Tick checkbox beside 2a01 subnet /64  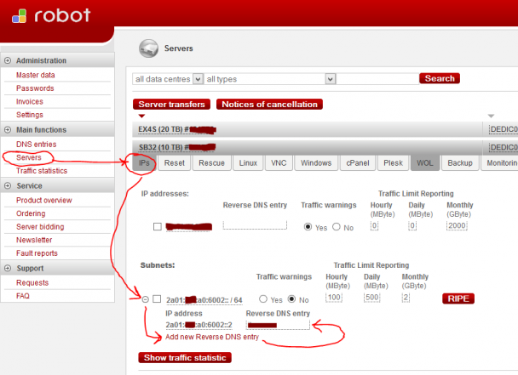157,299
